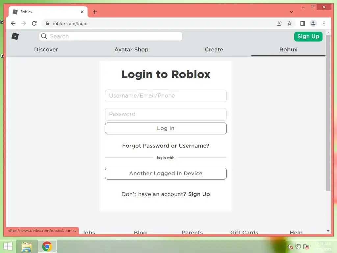This screenshot has height=253, width=337.
Task: Focus the Password field
Action: (x=166, y=114)
